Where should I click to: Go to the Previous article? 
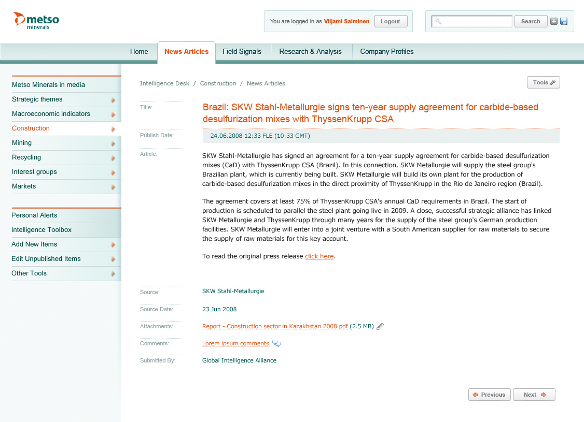click(490, 395)
